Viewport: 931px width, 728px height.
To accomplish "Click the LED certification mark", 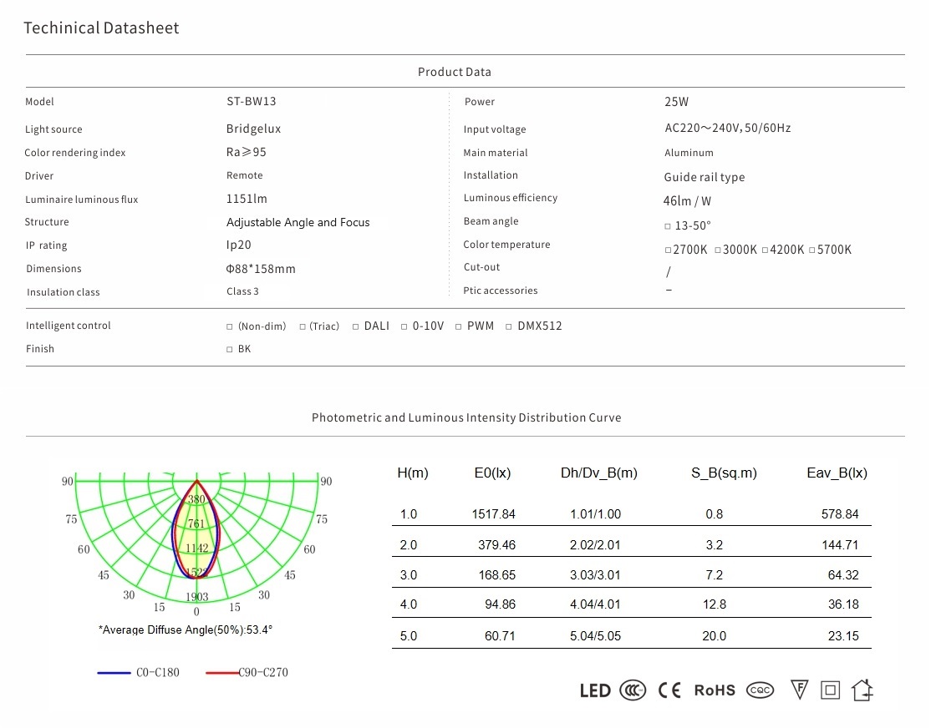I will point(595,690).
